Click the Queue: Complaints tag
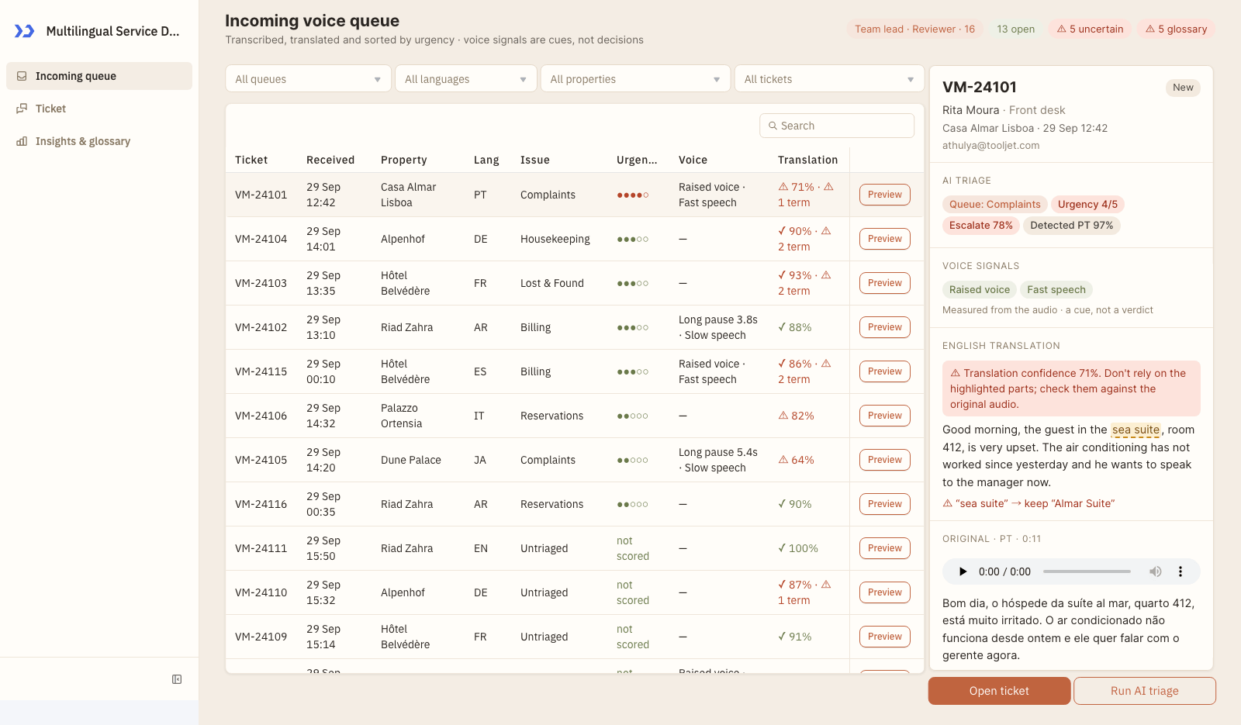This screenshot has width=1241, height=725. click(x=994, y=205)
